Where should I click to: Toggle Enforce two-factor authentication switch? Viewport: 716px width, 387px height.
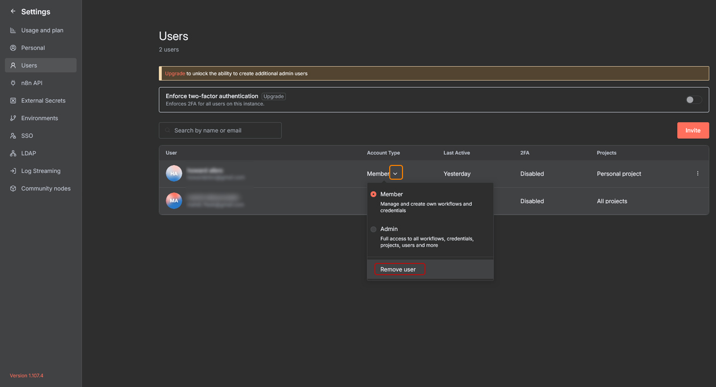pos(693,100)
